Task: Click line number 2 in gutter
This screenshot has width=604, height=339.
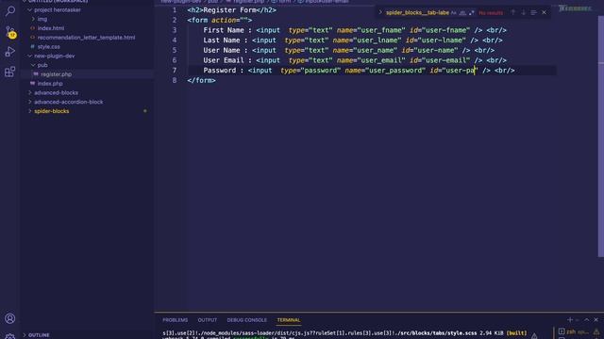Action: 175,20
